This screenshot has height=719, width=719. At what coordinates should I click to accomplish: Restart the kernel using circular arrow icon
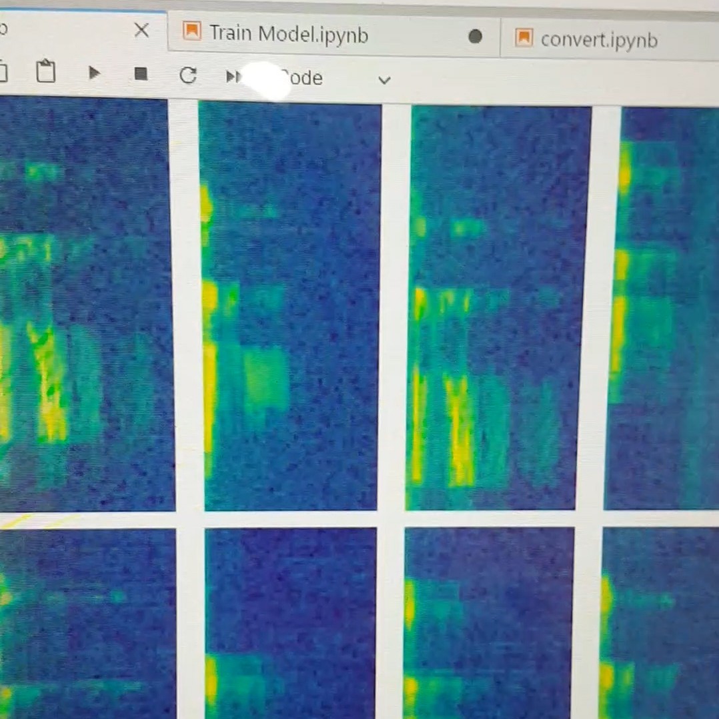pyautogui.click(x=188, y=75)
